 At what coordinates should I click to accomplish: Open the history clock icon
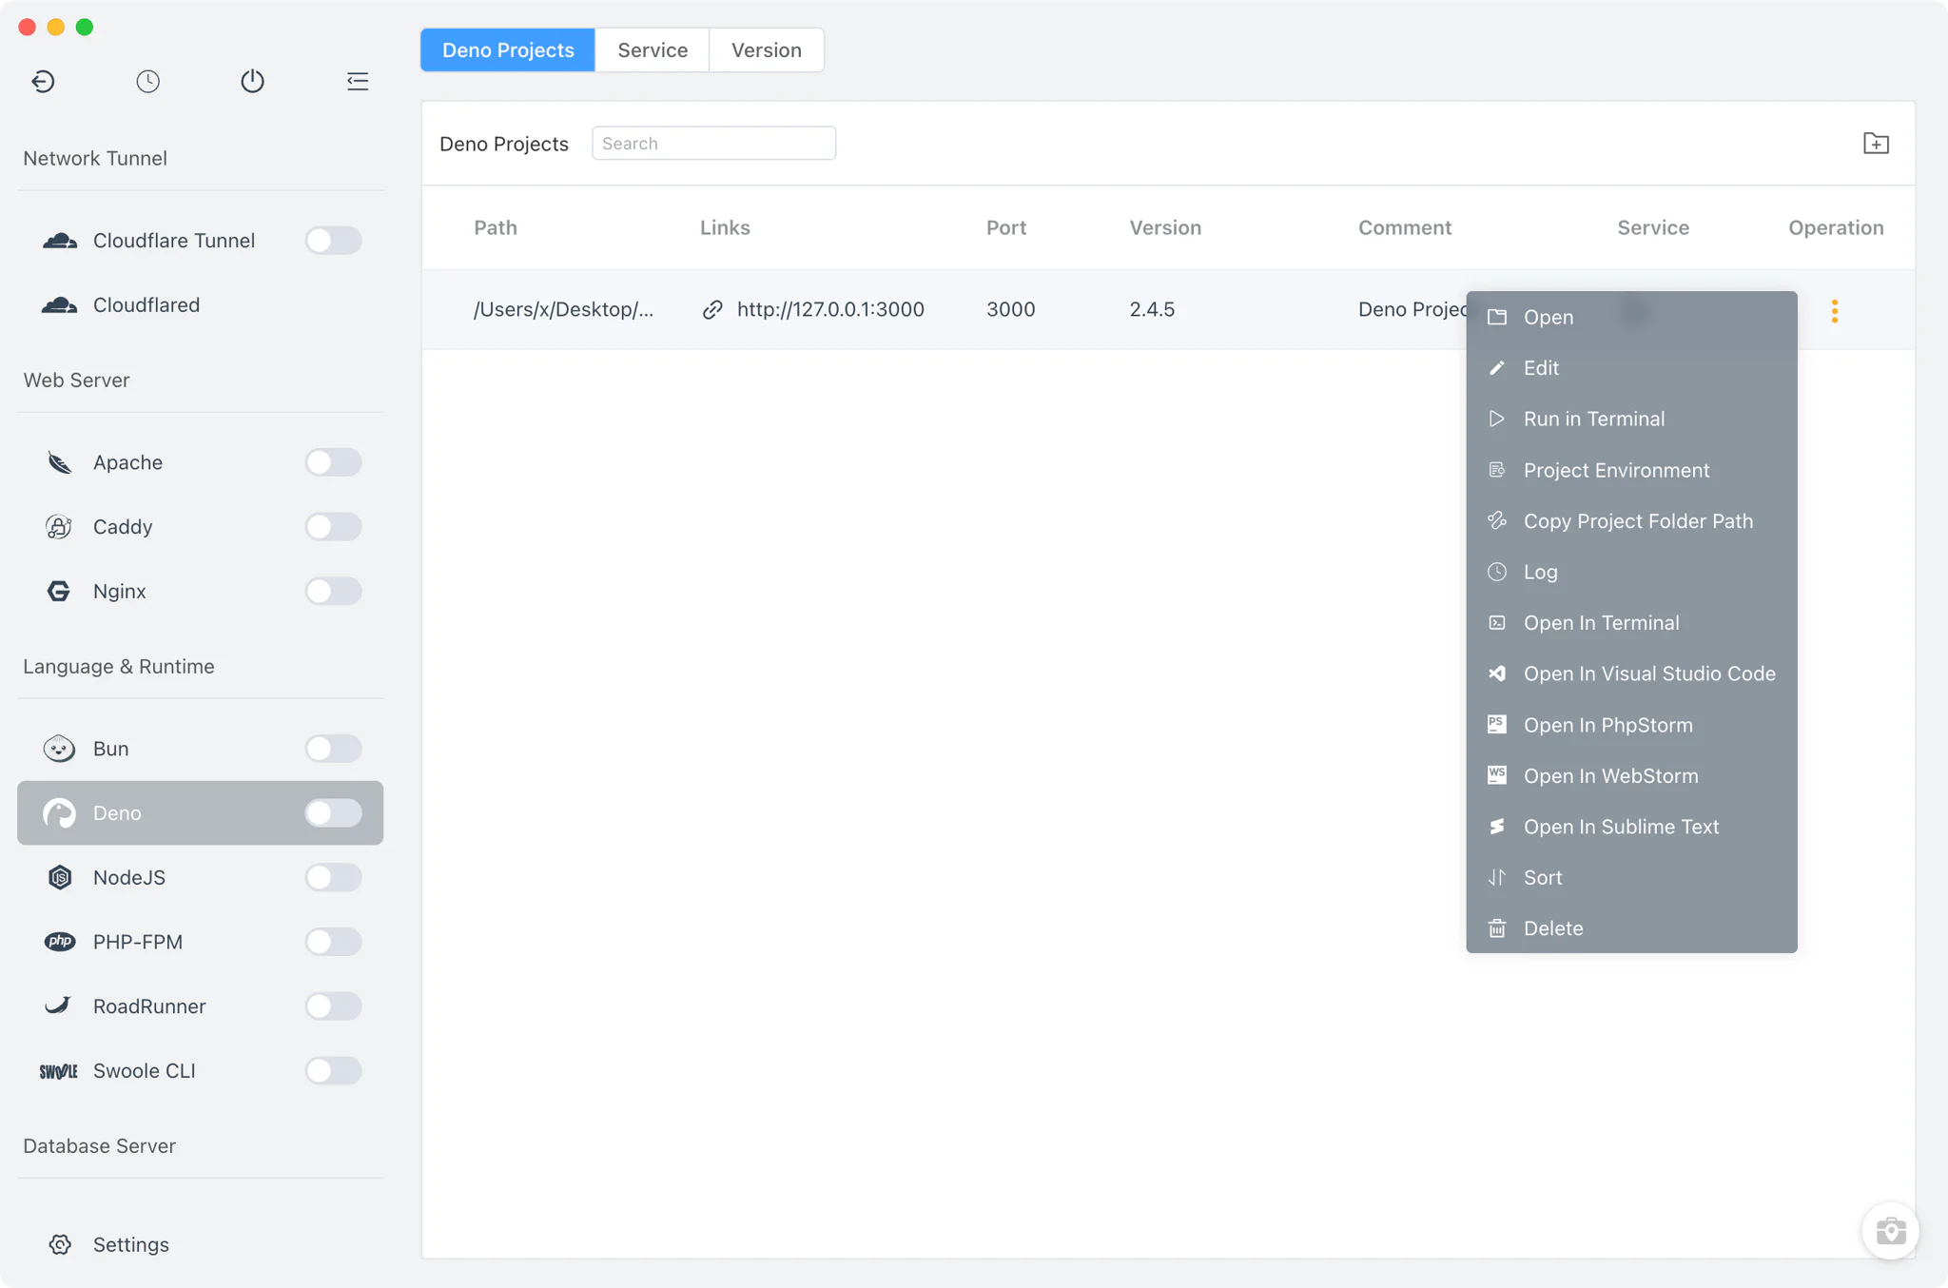click(147, 82)
